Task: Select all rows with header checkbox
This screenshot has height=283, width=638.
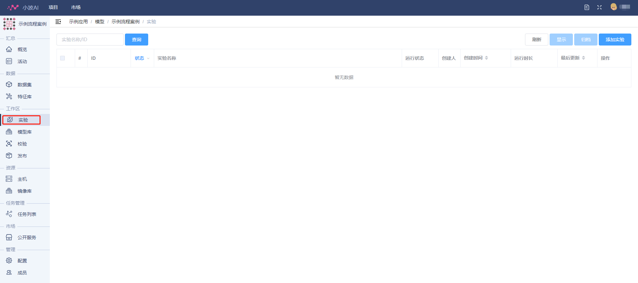Action: [x=62, y=58]
